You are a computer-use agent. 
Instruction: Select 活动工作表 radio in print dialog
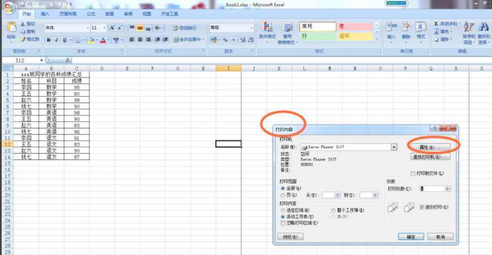pos(283,216)
